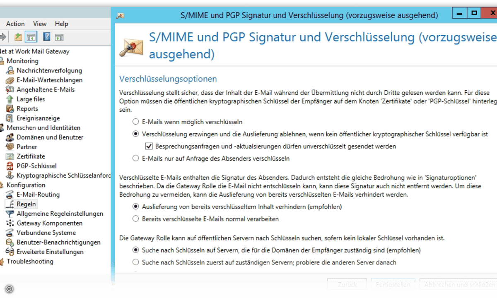Click the Reports icon
Screen dimensions: 497x298
[x=10, y=108]
